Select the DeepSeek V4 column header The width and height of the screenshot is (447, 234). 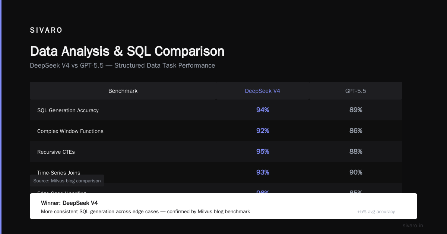coord(263,91)
